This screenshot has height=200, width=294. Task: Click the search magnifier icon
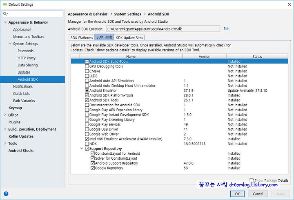coord(5,14)
